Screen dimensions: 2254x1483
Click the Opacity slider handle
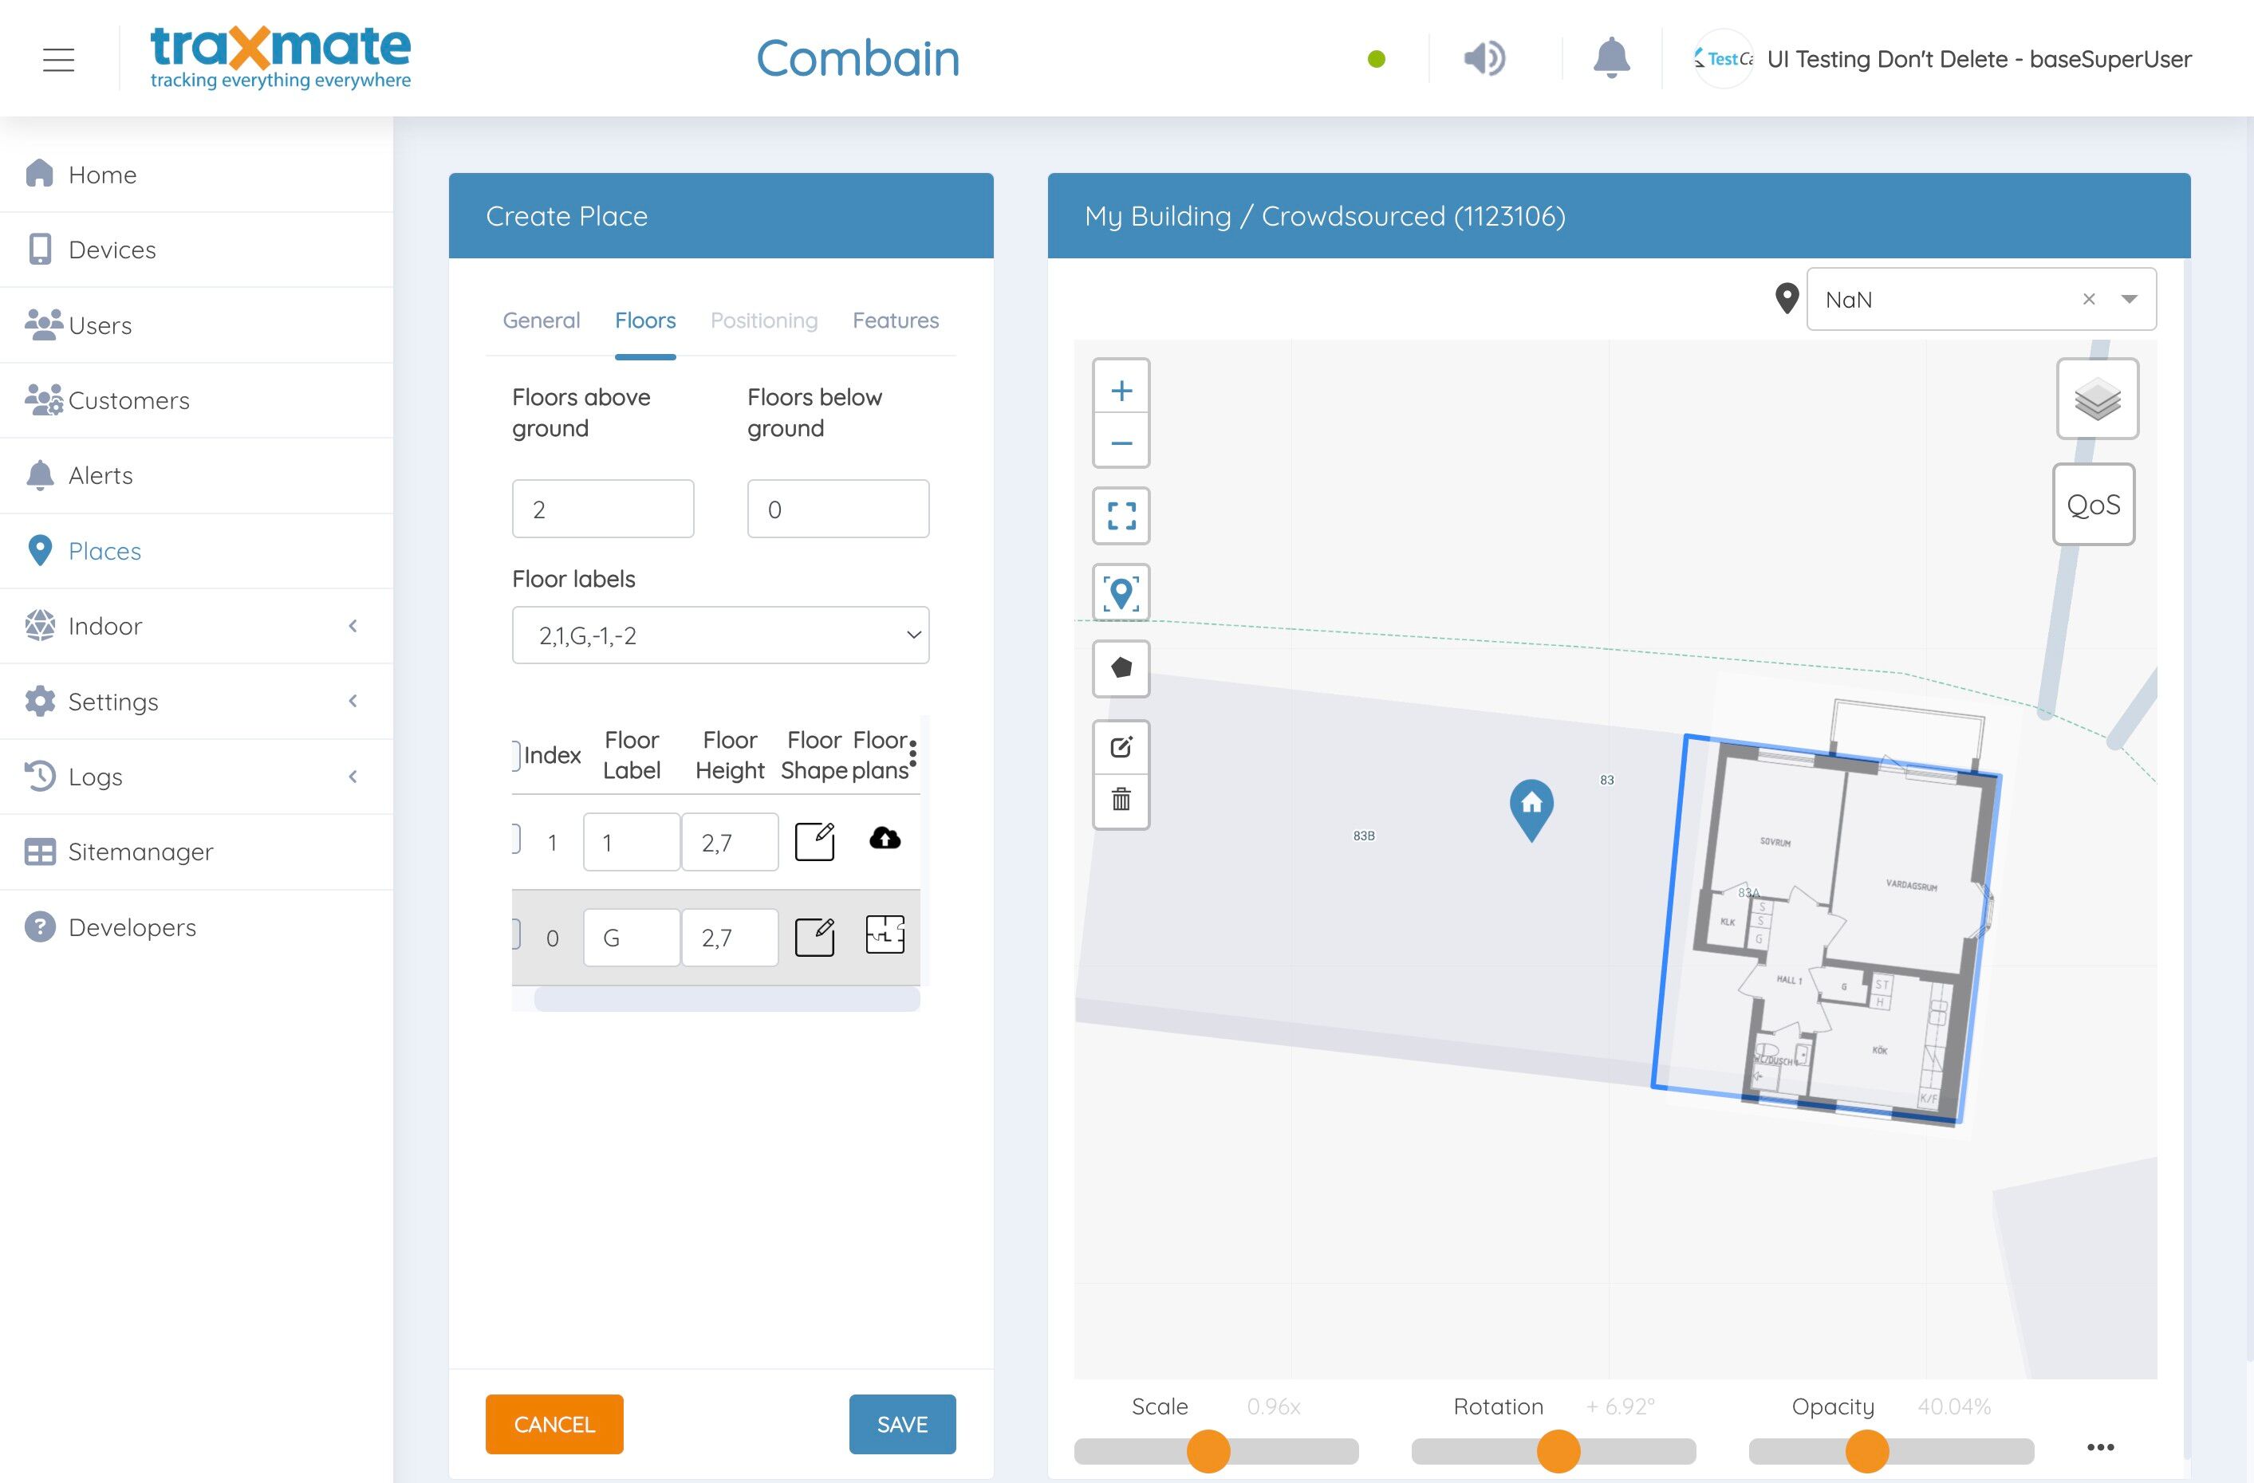[1866, 1451]
